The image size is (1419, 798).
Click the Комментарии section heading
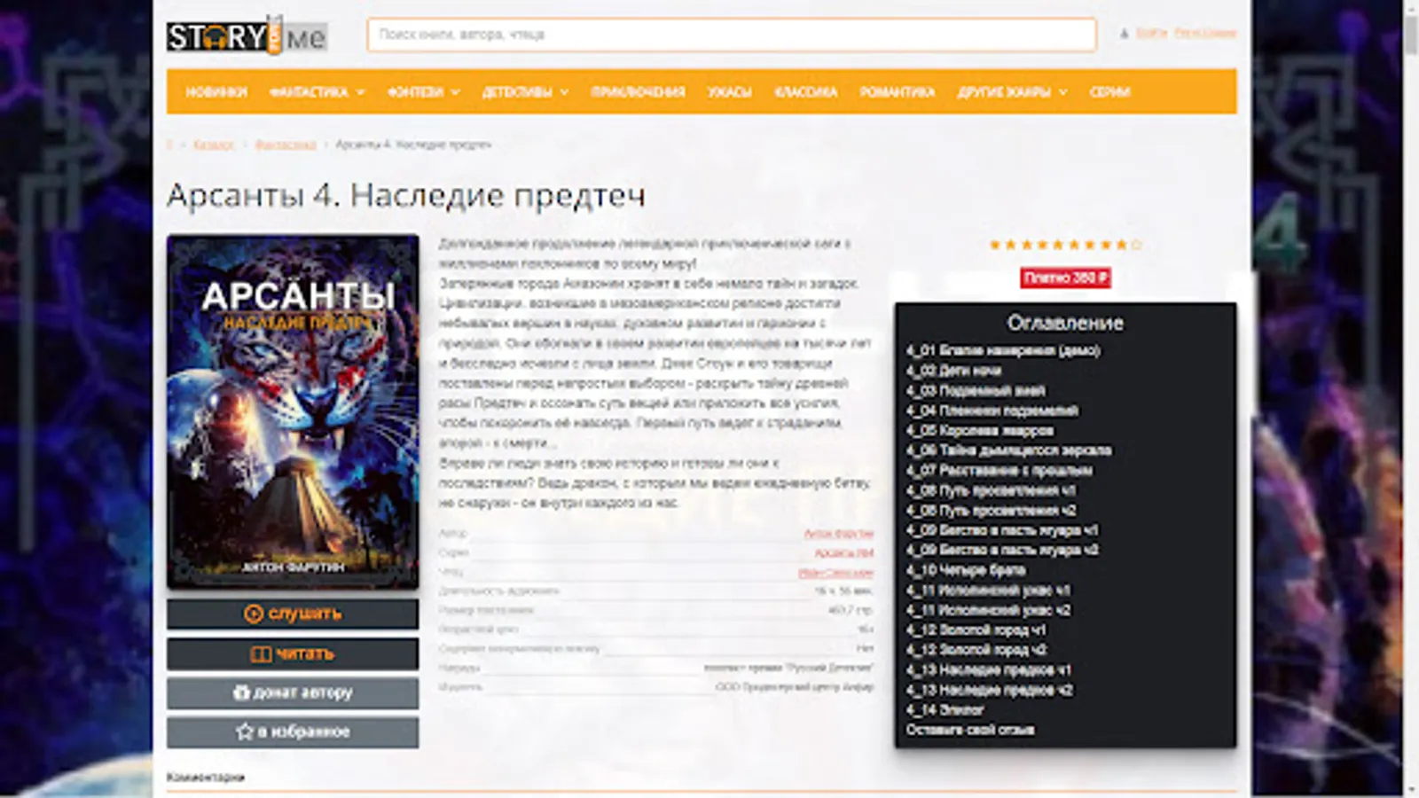(x=206, y=778)
